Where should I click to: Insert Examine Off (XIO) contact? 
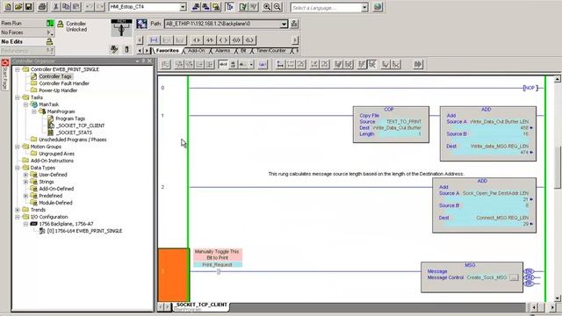point(210,40)
